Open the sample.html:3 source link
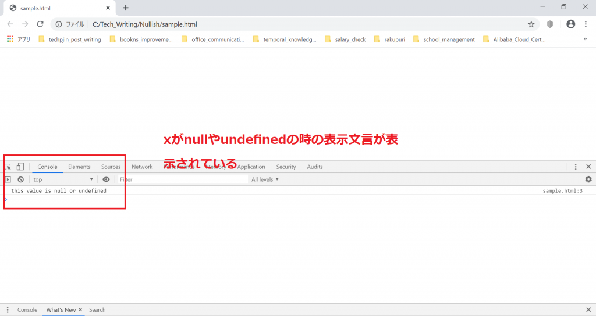 pyautogui.click(x=562, y=190)
